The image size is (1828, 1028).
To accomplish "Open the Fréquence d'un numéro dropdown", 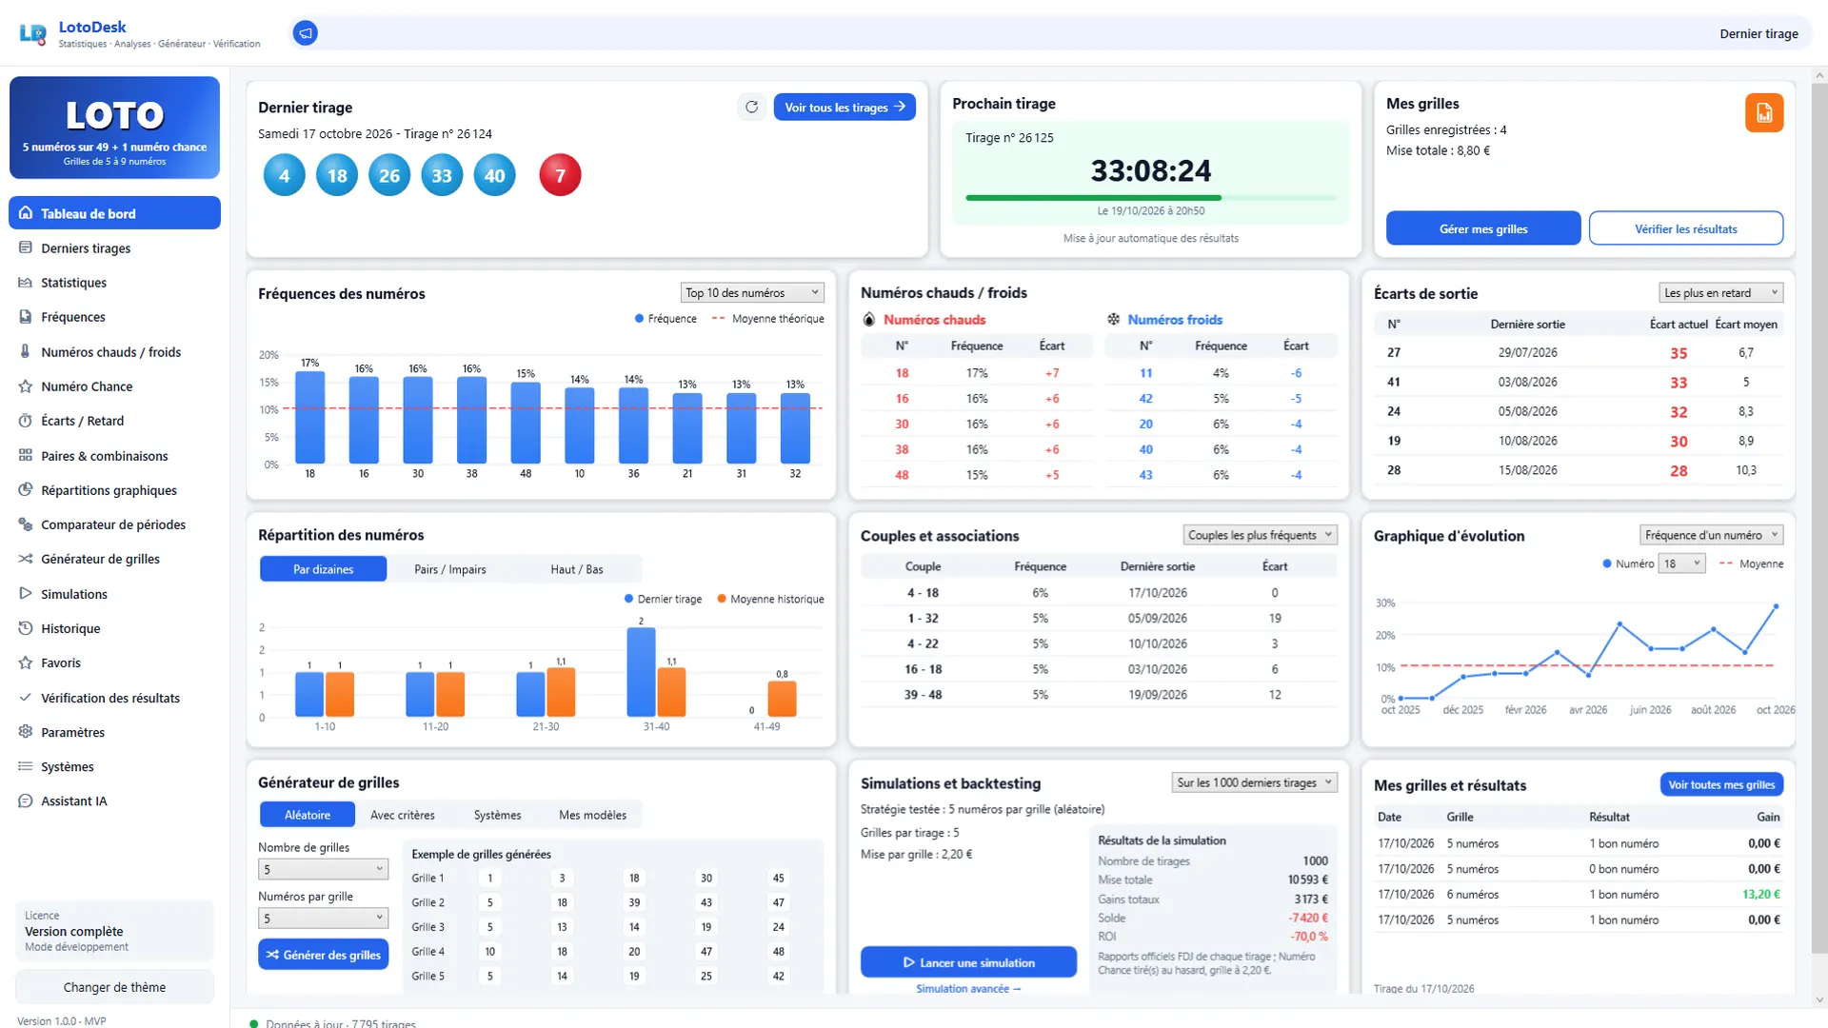I will point(1711,536).
